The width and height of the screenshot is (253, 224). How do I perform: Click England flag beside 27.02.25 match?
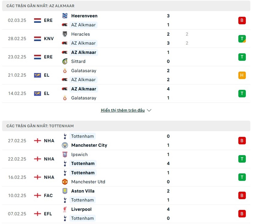pyautogui.click(x=38, y=141)
